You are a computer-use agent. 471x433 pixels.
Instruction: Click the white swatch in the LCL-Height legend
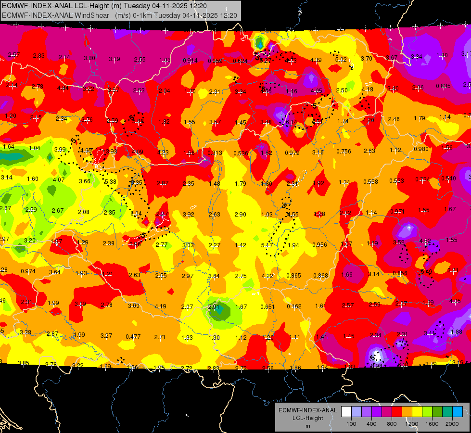coord(346,412)
